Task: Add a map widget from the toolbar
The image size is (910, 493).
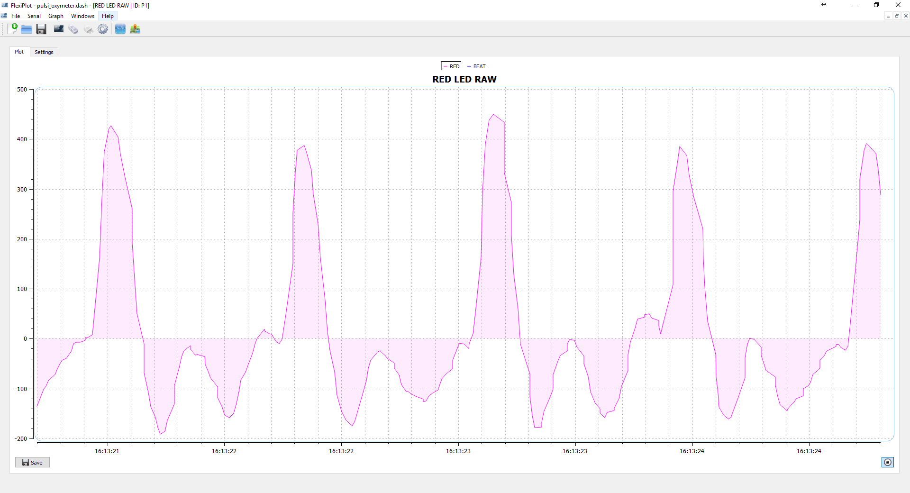Action: [135, 29]
